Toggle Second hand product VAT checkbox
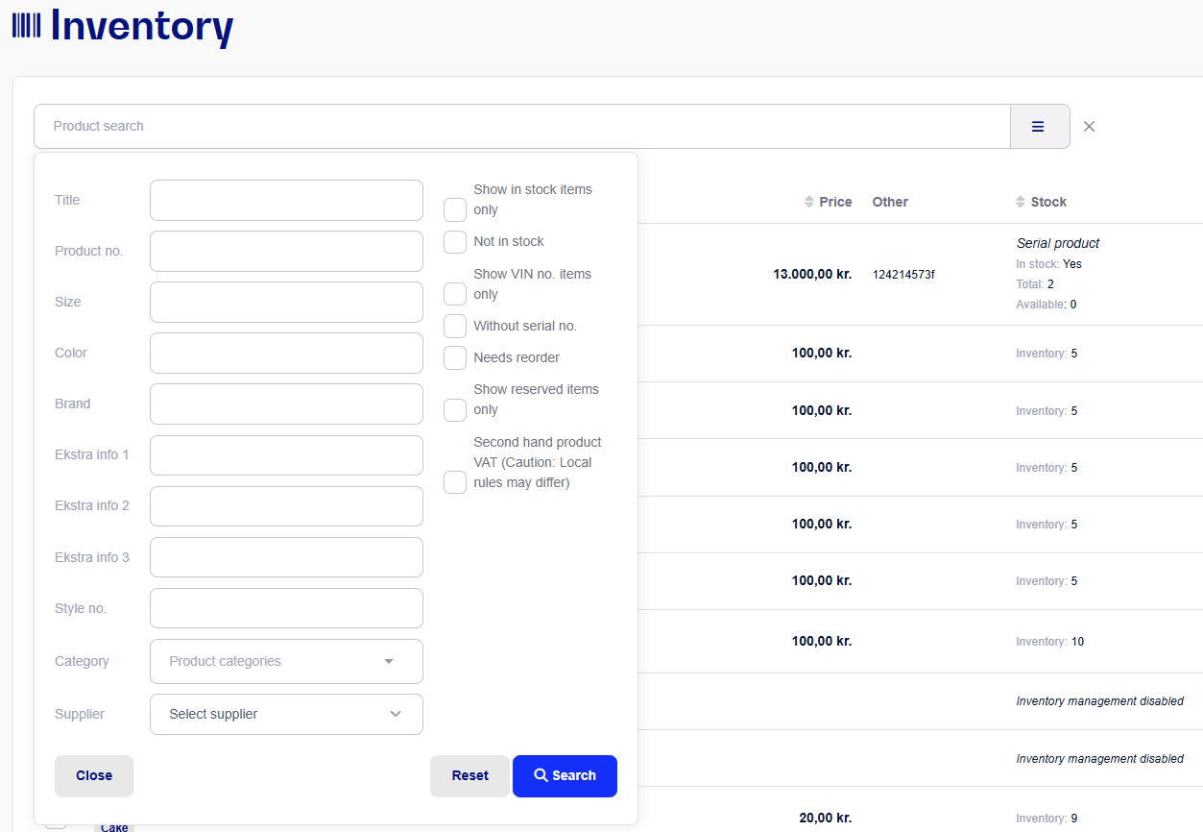Screen dimensions: 1203x832 (x=455, y=482)
